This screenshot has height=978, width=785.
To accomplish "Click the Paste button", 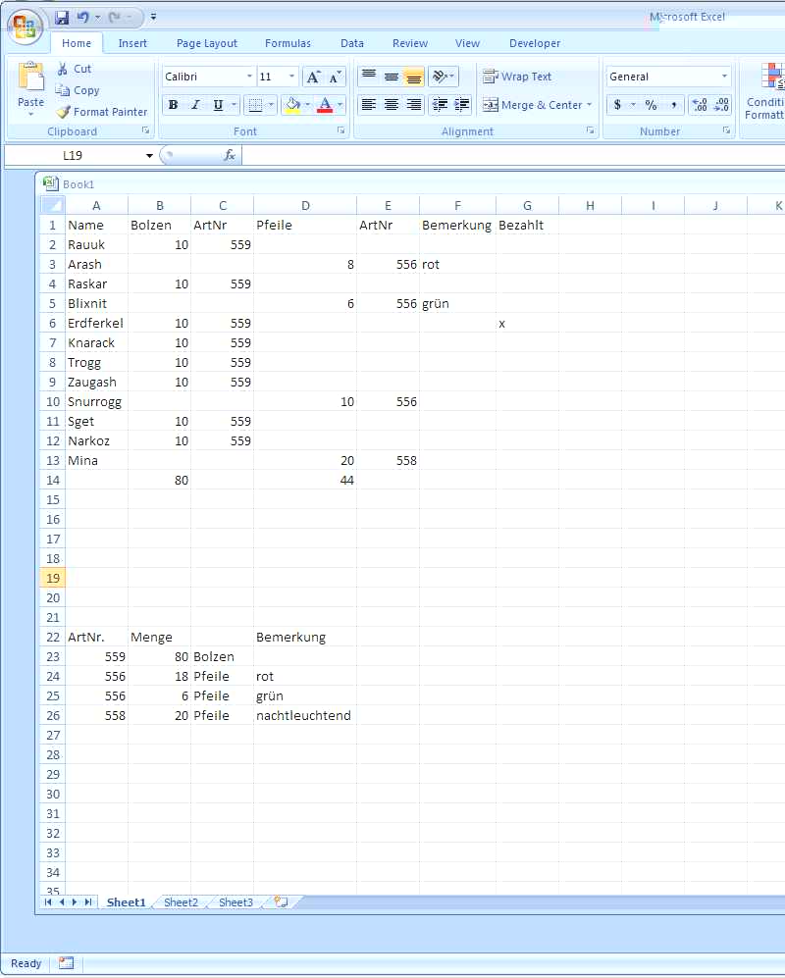I will tap(31, 88).
